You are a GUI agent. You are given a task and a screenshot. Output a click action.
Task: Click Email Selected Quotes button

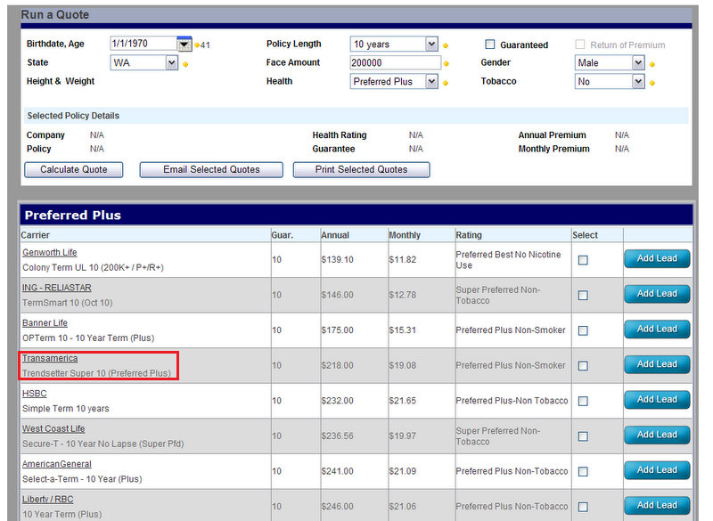coord(211,169)
